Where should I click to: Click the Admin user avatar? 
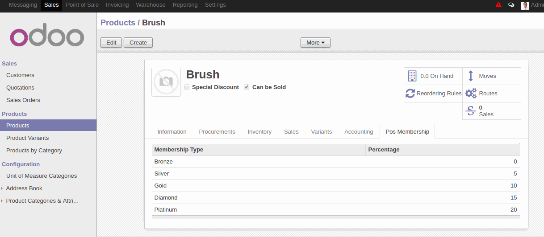coord(525,5)
